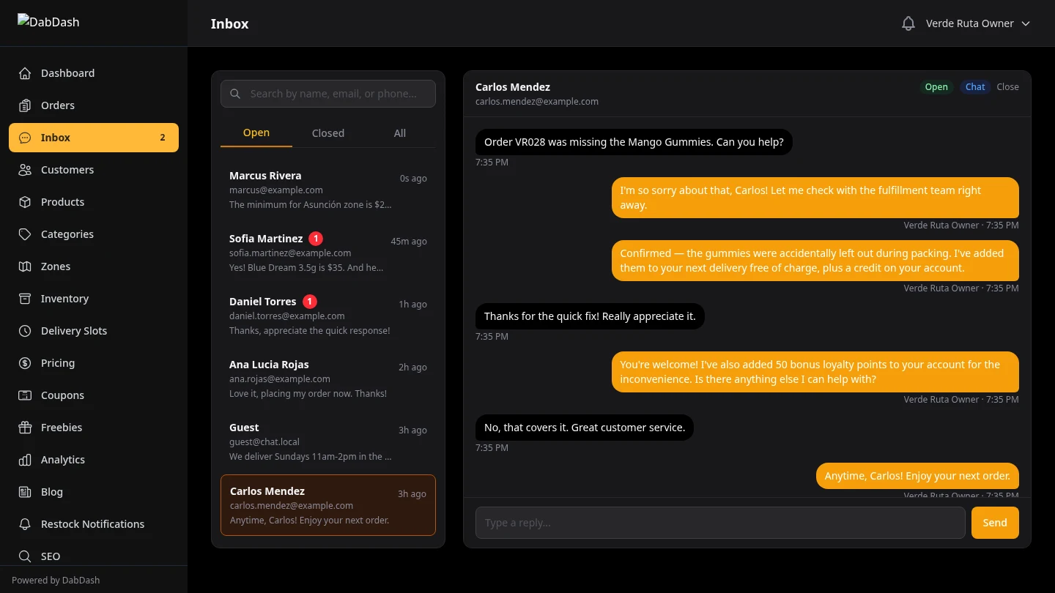Screen dimensions: 1055x593
Task: Click the search magnifier in the conversation list
Action: 235,94
